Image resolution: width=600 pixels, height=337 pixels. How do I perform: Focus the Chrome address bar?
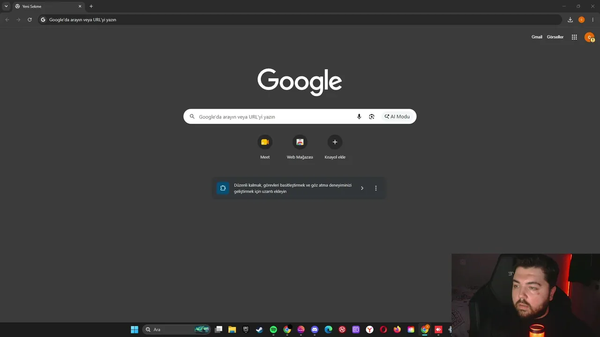(x=300, y=20)
